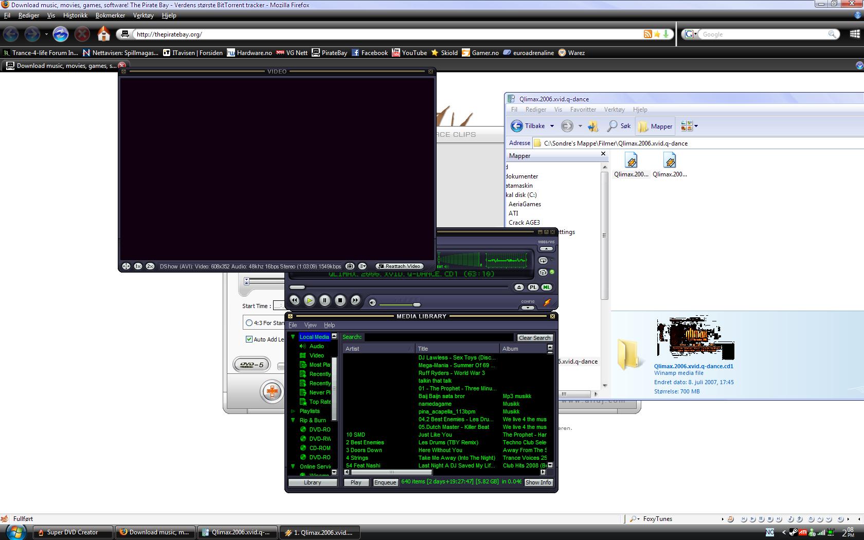This screenshot has width=864, height=540.
Task: Click Winamp volume slider
Action: click(x=400, y=304)
